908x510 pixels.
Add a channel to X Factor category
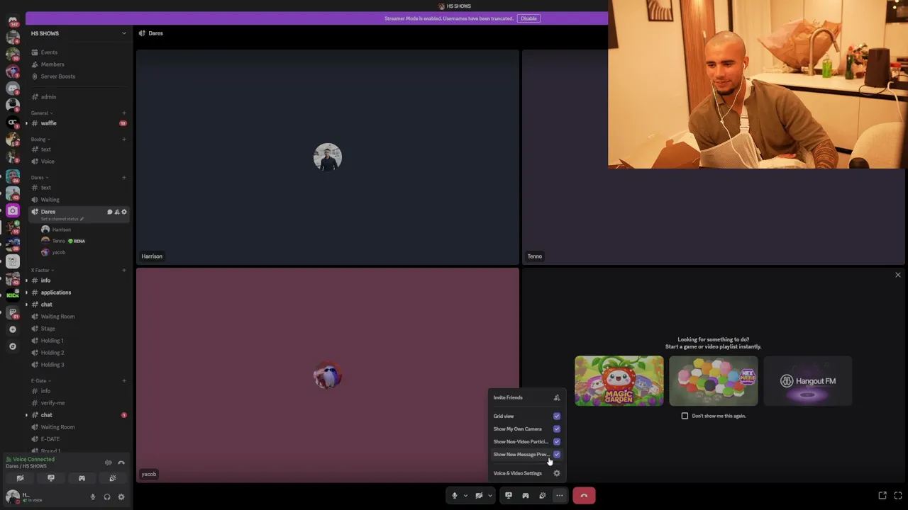[124, 271]
